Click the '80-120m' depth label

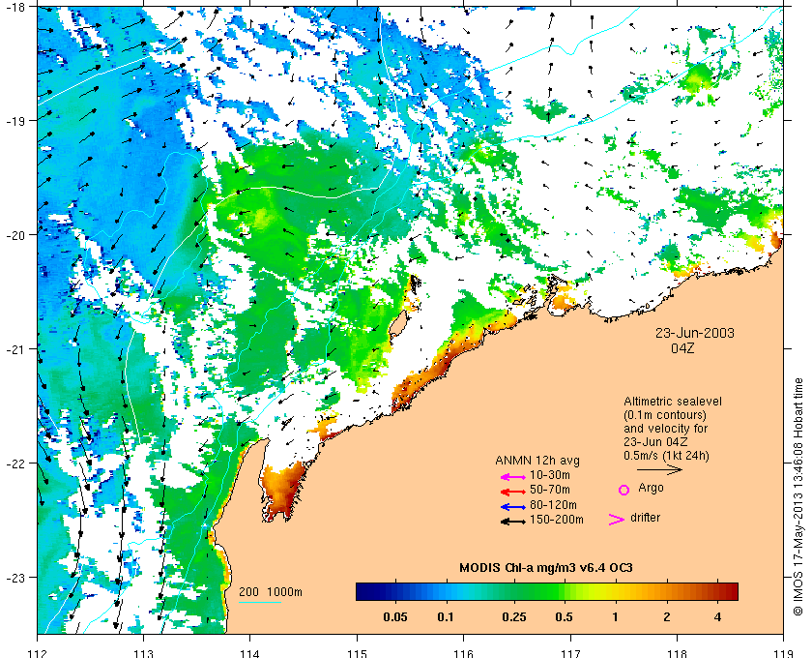pyautogui.click(x=553, y=505)
